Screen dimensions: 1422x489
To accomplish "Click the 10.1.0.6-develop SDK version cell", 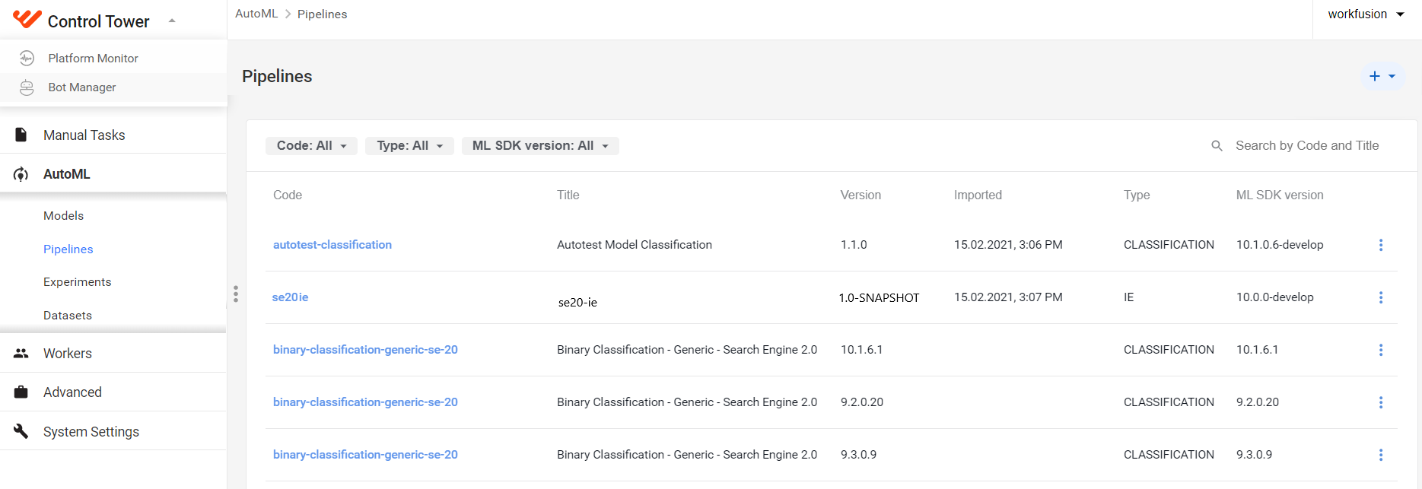I will coord(1280,245).
